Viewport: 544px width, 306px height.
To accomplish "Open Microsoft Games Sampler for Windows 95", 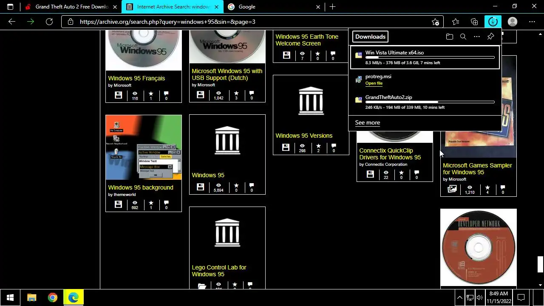I will tap(477, 169).
